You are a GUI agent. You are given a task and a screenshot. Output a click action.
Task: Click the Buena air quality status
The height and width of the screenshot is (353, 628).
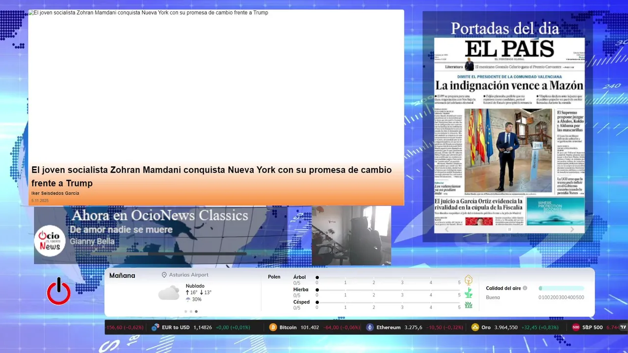click(x=493, y=297)
